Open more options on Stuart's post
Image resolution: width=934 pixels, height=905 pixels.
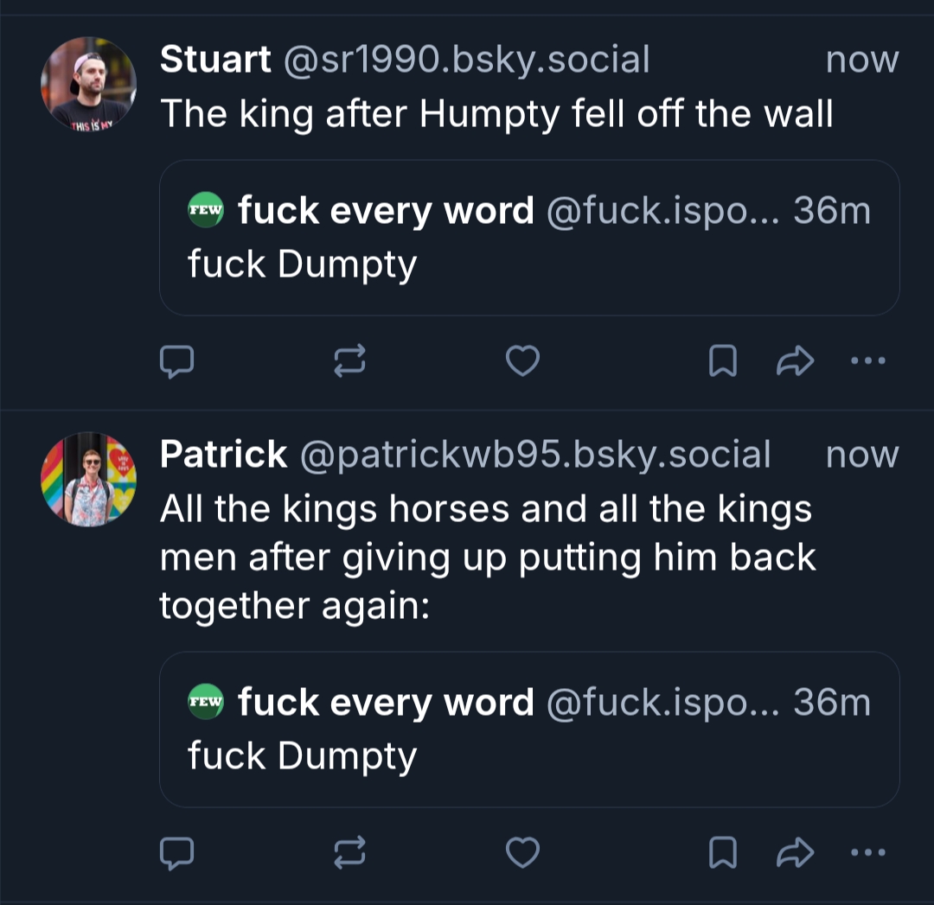pyautogui.click(x=867, y=361)
